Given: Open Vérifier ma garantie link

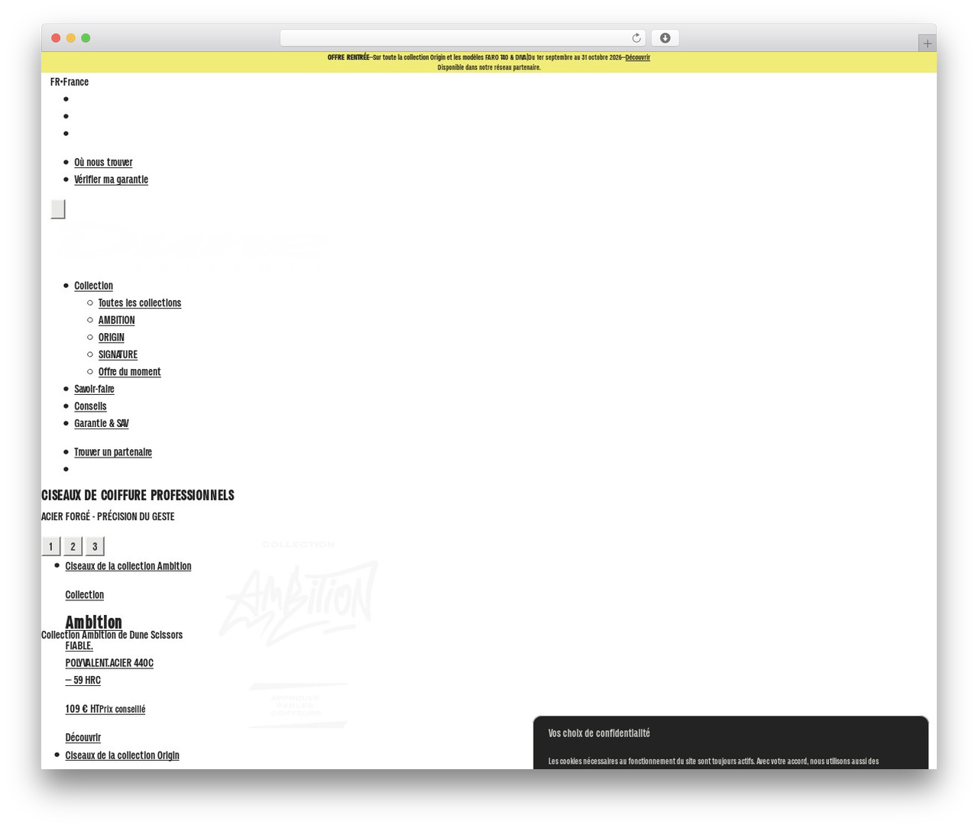Looking at the screenshot, I should coord(111,180).
